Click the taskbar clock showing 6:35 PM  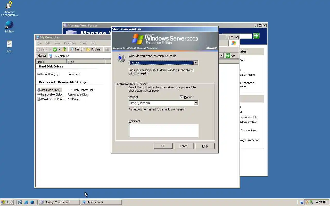pyautogui.click(x=321, y=202)
